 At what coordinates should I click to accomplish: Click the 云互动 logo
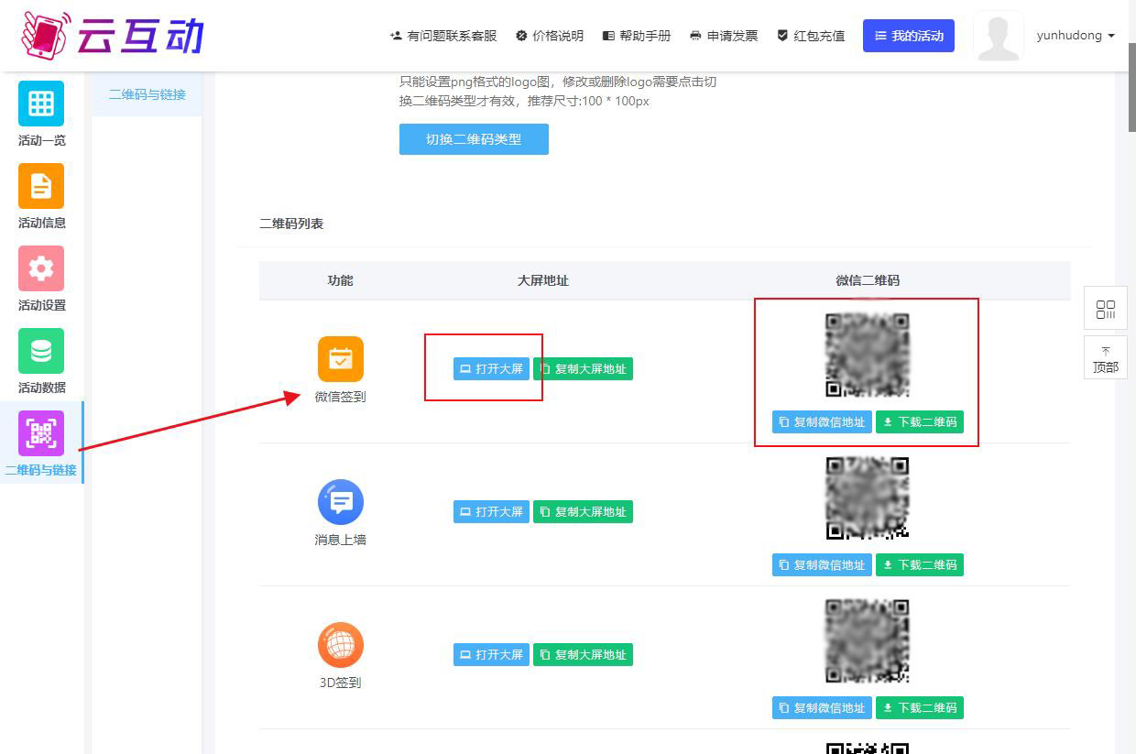(x=113, y=35)
